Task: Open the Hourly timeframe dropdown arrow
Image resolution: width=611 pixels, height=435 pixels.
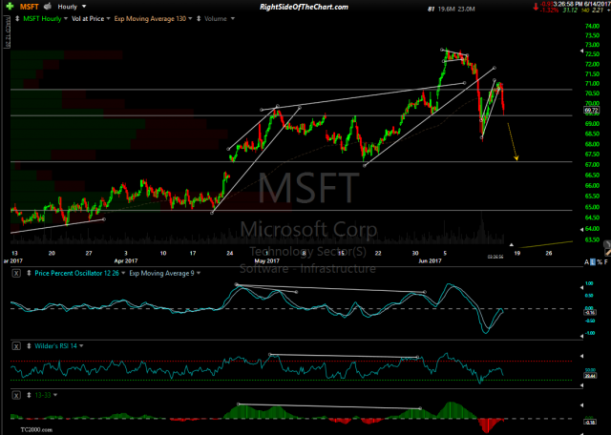Action: [84, 7]
